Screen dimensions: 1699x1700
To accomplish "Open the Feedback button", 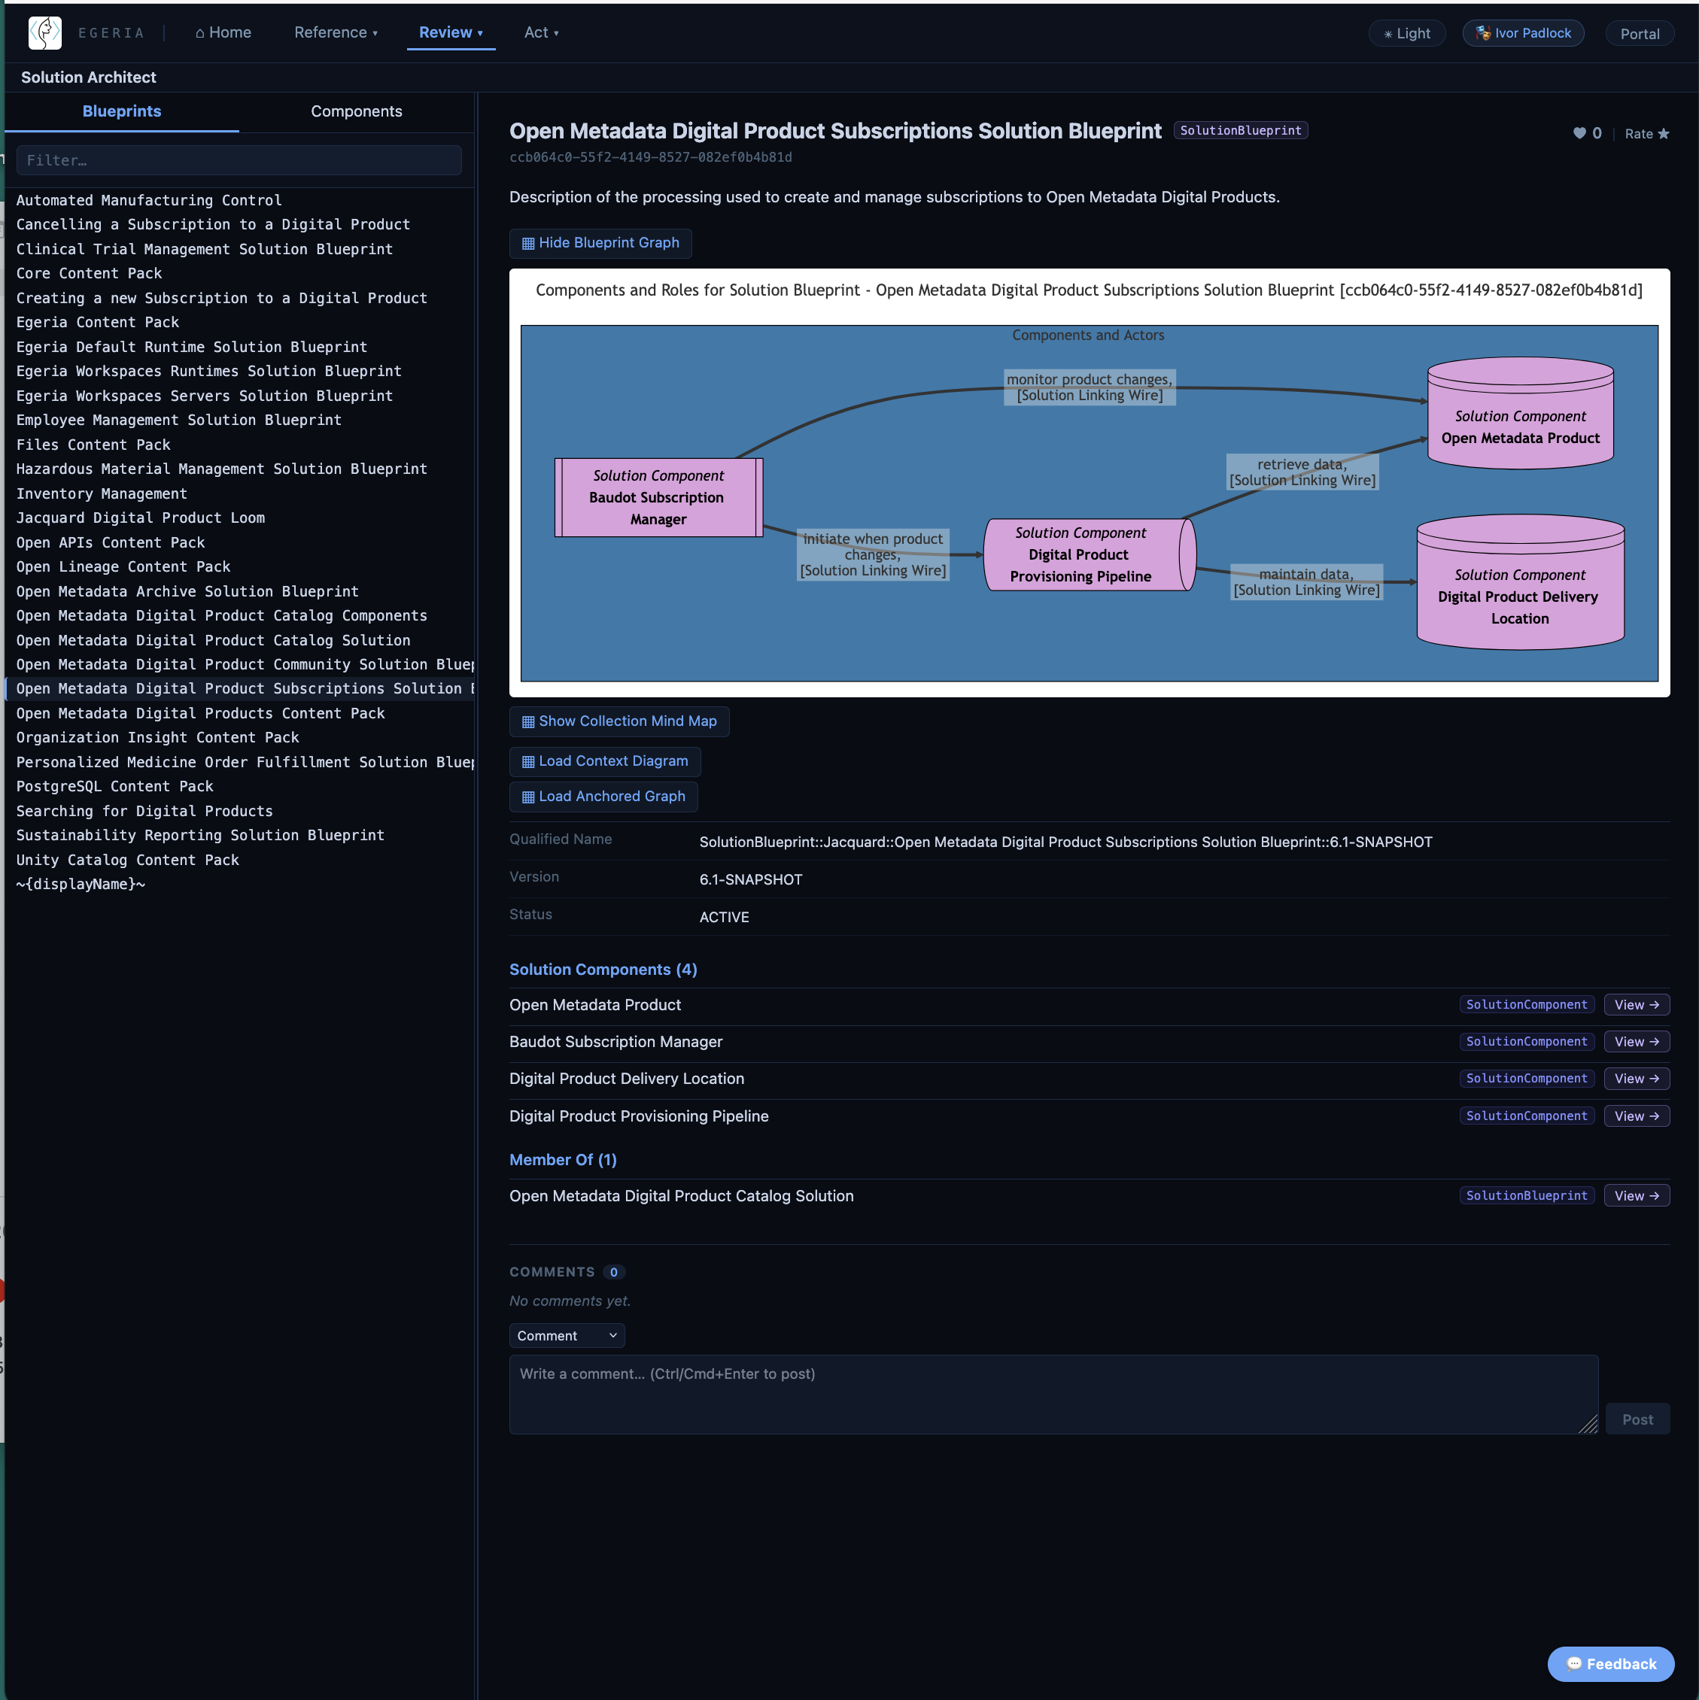I will point(1611,1664).
